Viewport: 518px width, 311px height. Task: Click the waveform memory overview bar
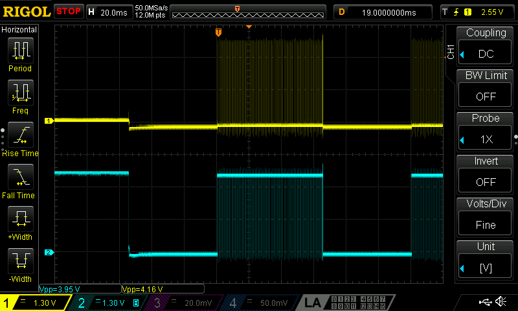click(x=248, y=12)
